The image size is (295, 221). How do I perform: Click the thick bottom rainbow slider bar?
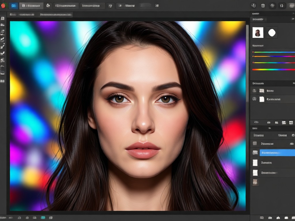[x=274, y=70]
